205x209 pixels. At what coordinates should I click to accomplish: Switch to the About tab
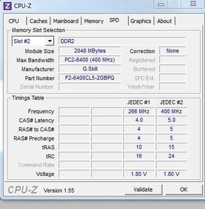coord(164,21)
